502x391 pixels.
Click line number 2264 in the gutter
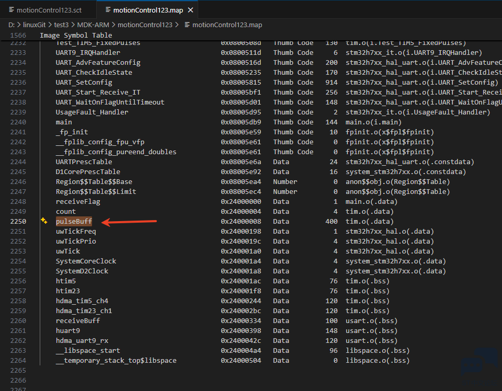pyautogui.click(x=18, y=360)
